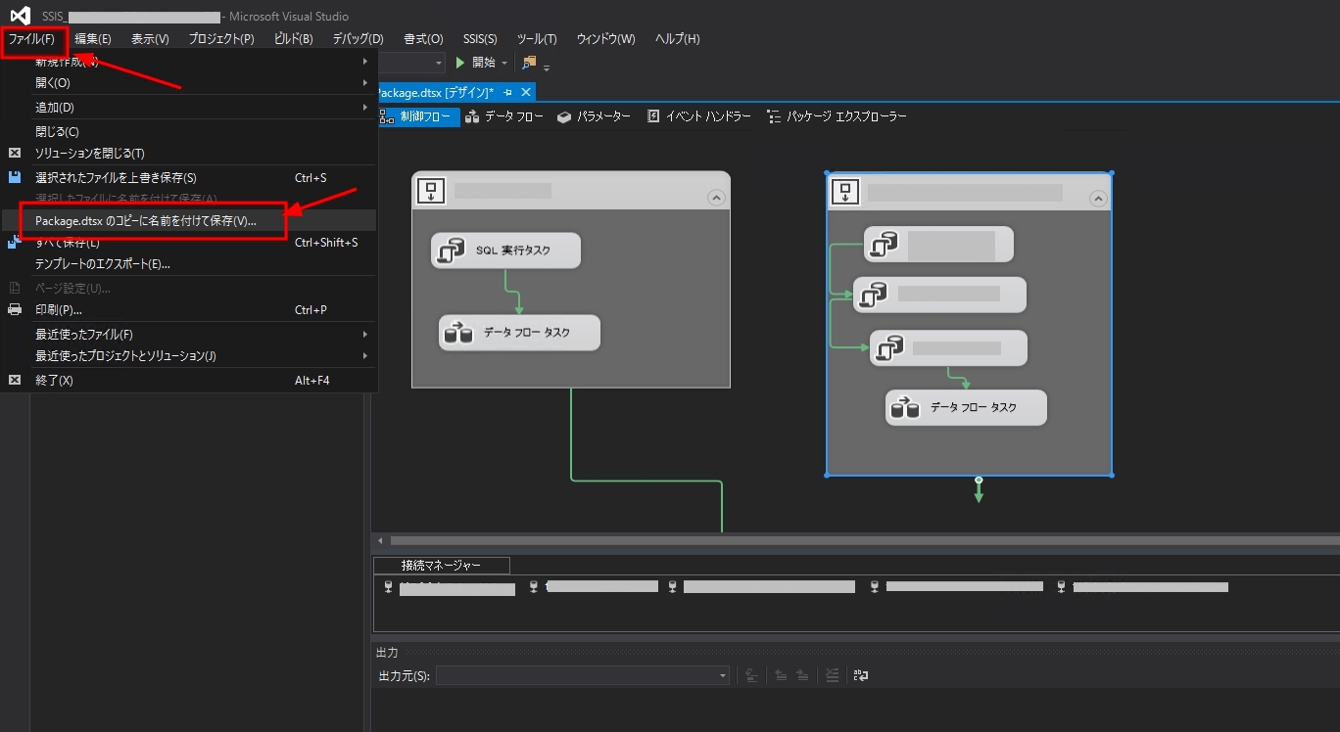Viewport: 1340px width, 732px height.
Task: Click the first connection manager icon
Action: point(388,587)
